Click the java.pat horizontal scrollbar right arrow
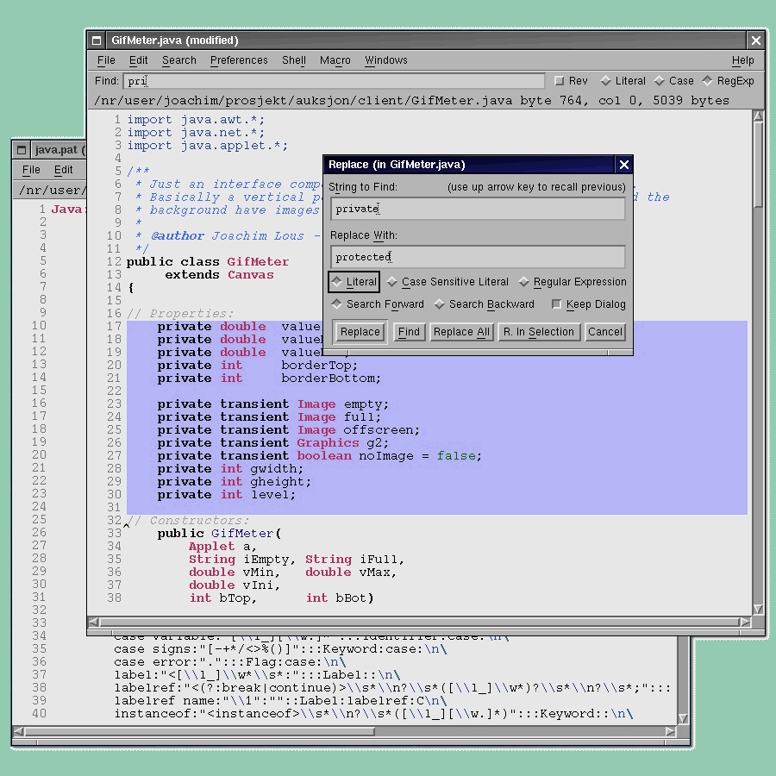 pyautogui.click(x=670, y=731)
